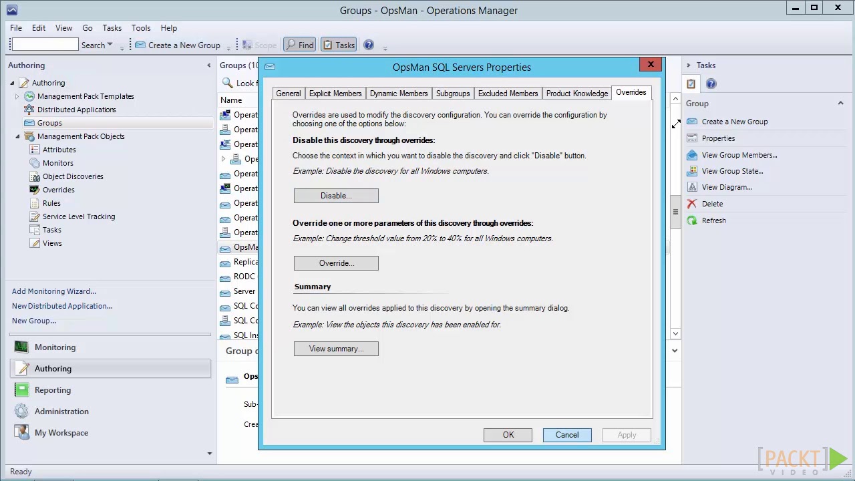The height and width of the screenshot is (481, 855).
Task: Click the View summary... button
Action: point(336,349)
